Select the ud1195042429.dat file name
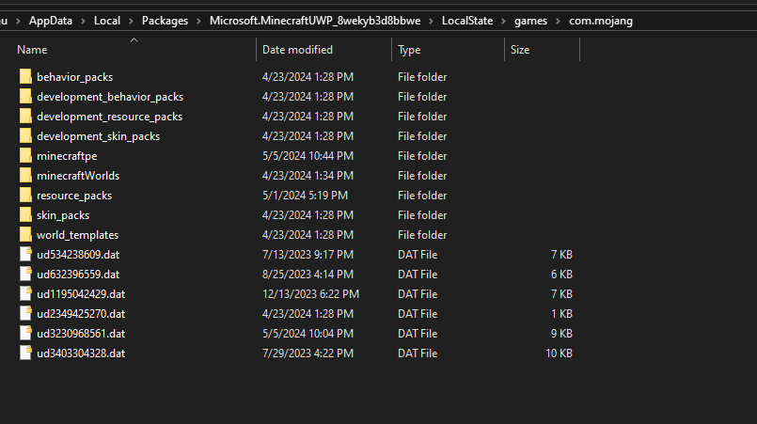The image size is (757, 424). (81, 294)
